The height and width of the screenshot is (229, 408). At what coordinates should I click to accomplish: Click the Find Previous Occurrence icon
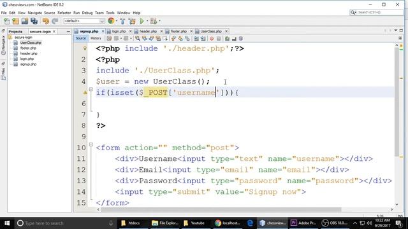coord(145,38)
